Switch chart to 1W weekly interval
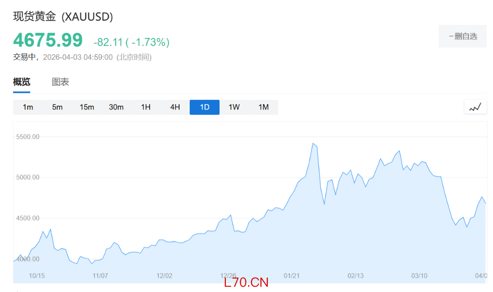This screenshot has width=493, height=292. (x=234, y=107)
